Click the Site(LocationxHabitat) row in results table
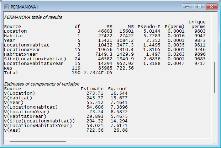The height and width of the screenshot is (148, 221). [35, 59]
